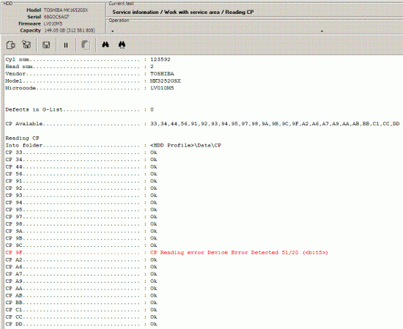Screen dimensions: 403x329
Task: Click the new log document icon
Action: pyautogui.click(x=11, y=45)
